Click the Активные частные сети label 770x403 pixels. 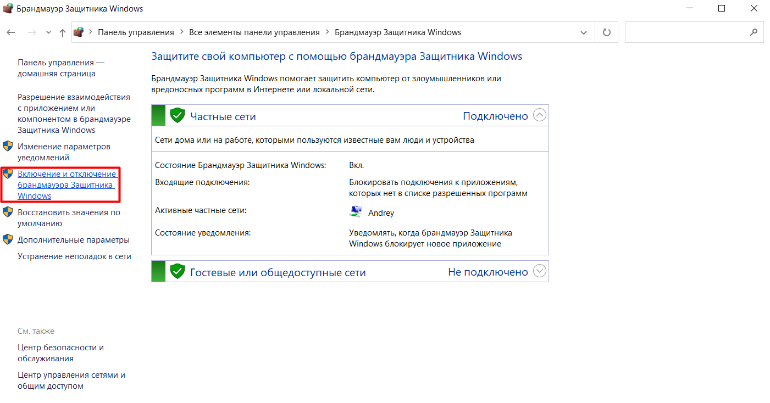tap(201, 210)
